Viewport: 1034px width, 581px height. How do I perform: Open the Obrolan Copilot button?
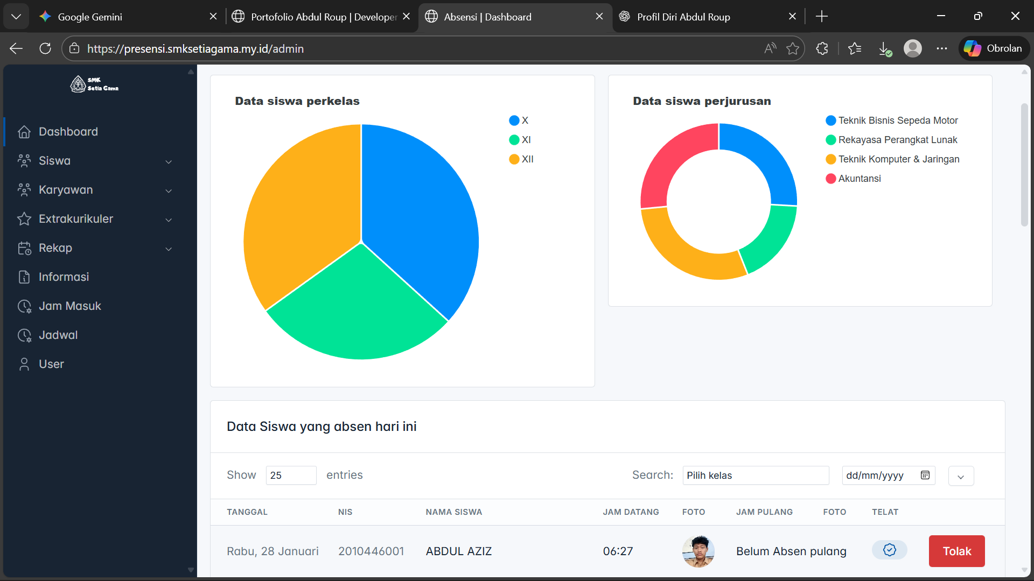click(994, 48)
